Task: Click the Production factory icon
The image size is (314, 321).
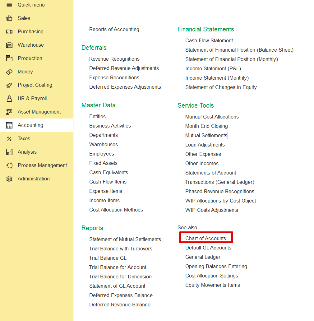Action: click(x=9, y=58)
